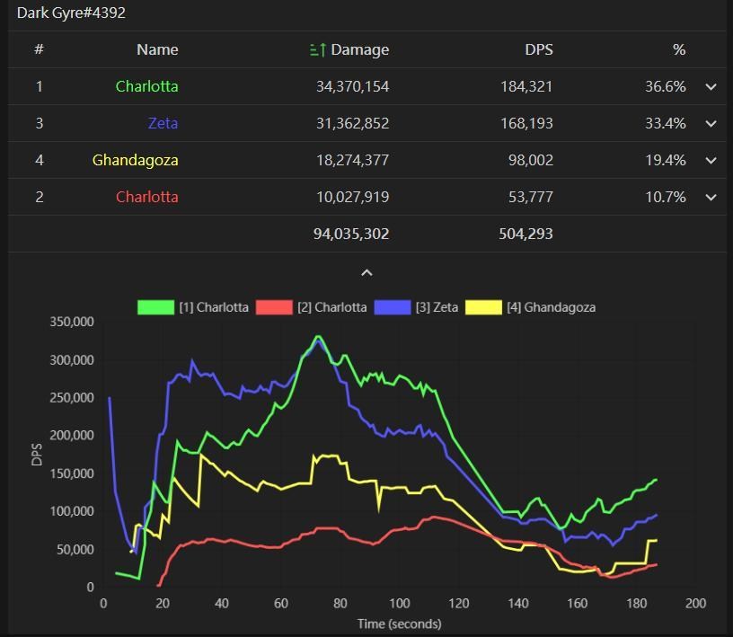Toggle red [2] Charlotta legend swatch
The image size is (733, 637).
coord(274,307)
